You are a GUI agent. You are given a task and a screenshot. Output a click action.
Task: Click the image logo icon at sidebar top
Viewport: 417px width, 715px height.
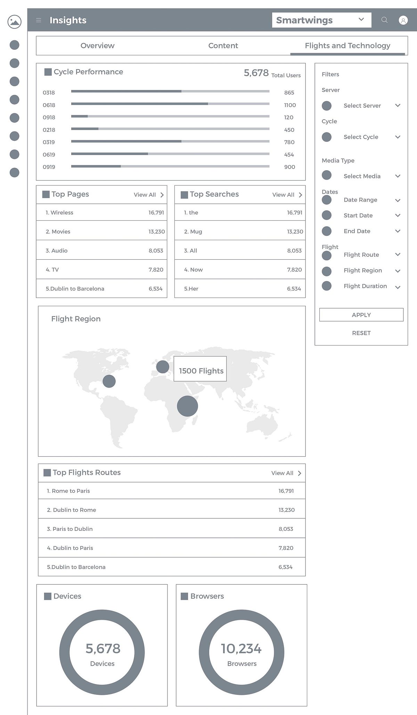(x=14, y=22)
